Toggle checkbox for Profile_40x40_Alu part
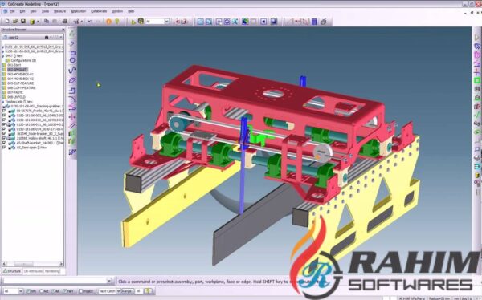482x300 pixels. point(4,111)
